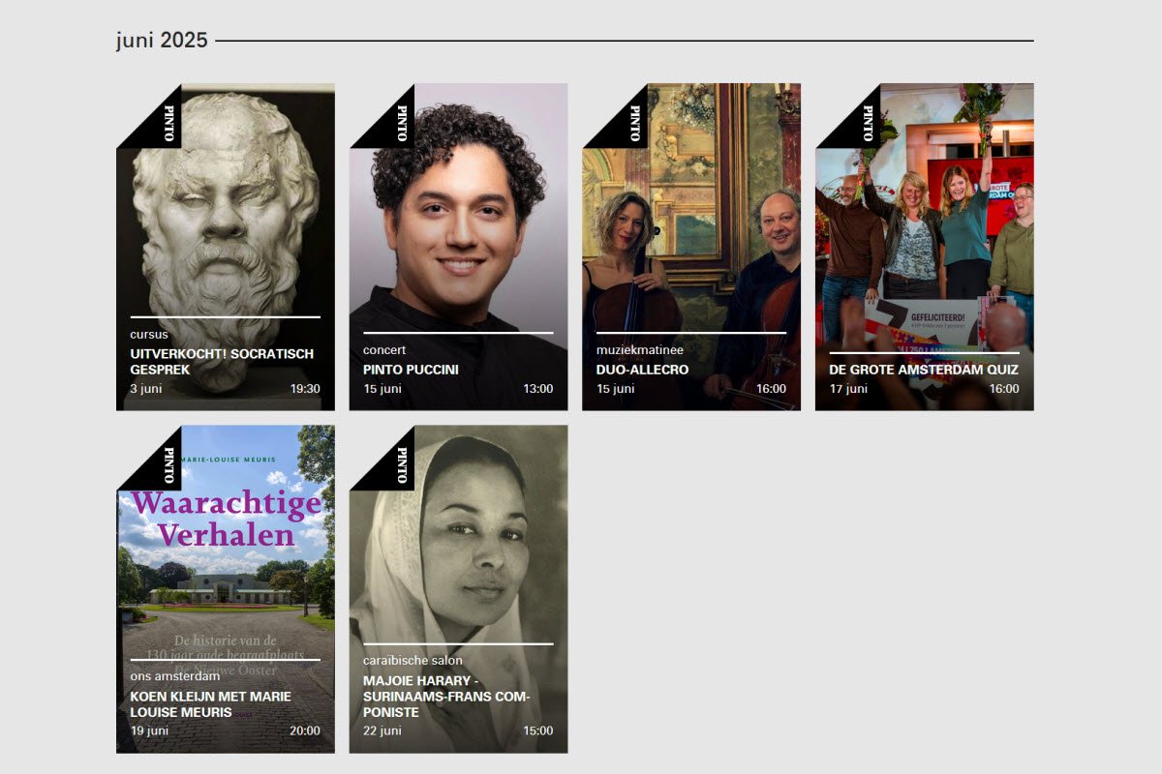Open the DUO-ALLEGRO event title

click(642, 370)
